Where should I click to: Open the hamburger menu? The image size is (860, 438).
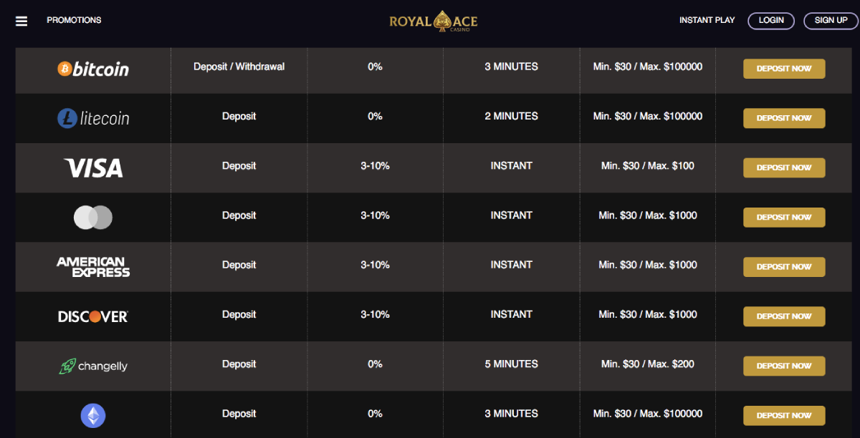[x=21, y=21]
